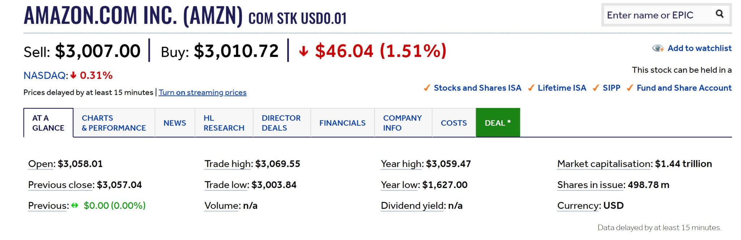The width and height of the screenshot is (741, 240).
Task: Select the Director Deals tab
Action: tap(281, 123)
